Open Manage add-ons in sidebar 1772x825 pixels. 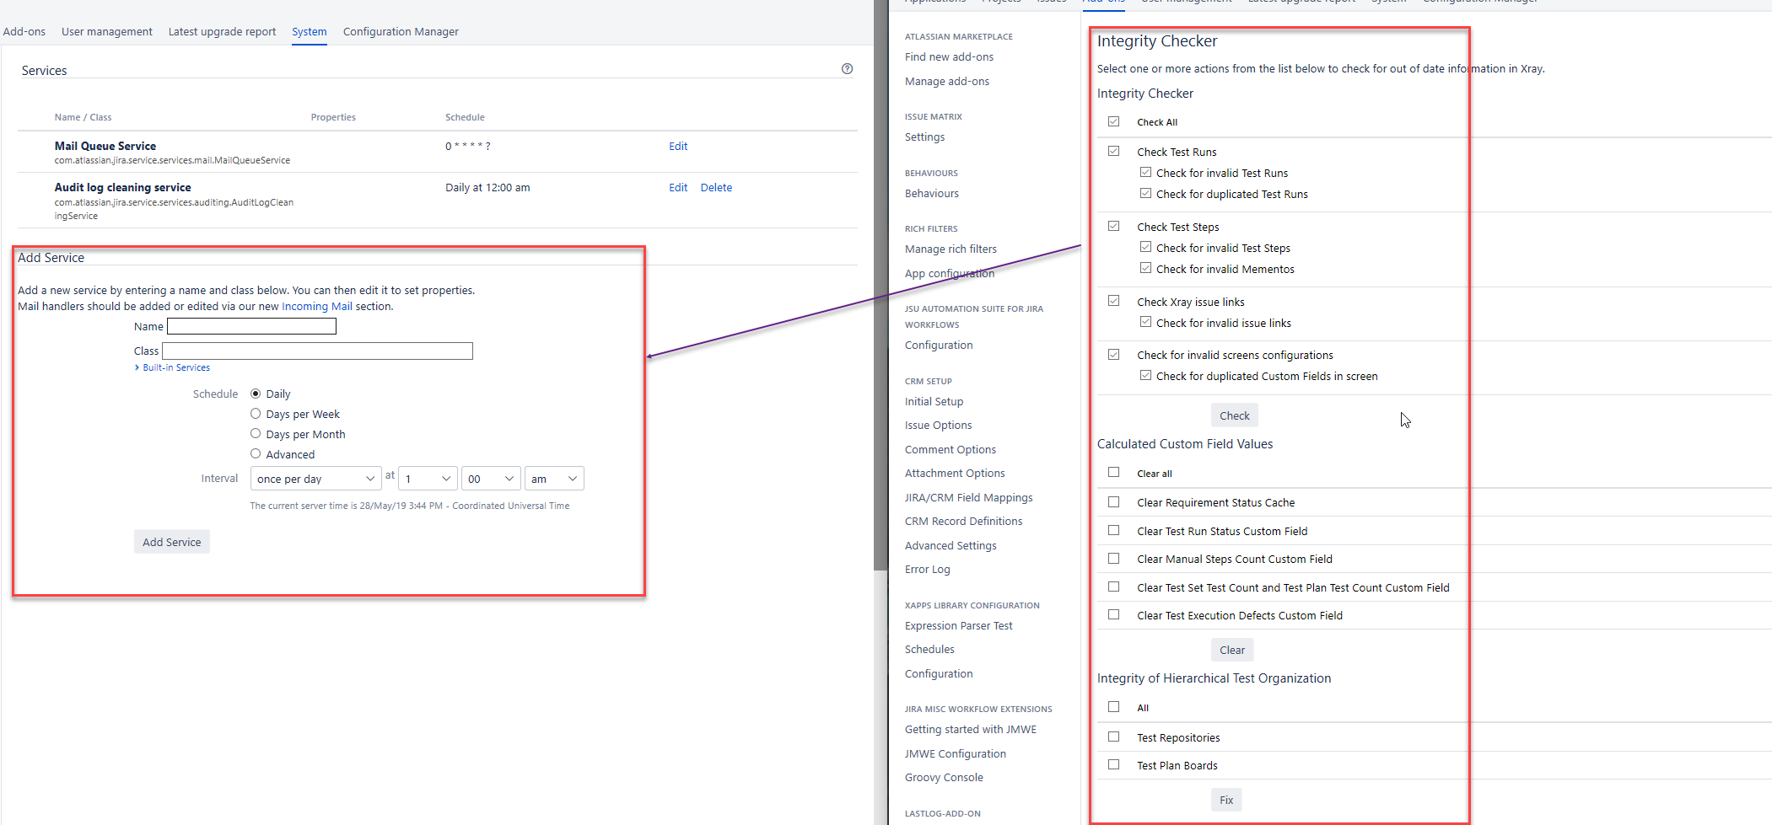point(947,81)
